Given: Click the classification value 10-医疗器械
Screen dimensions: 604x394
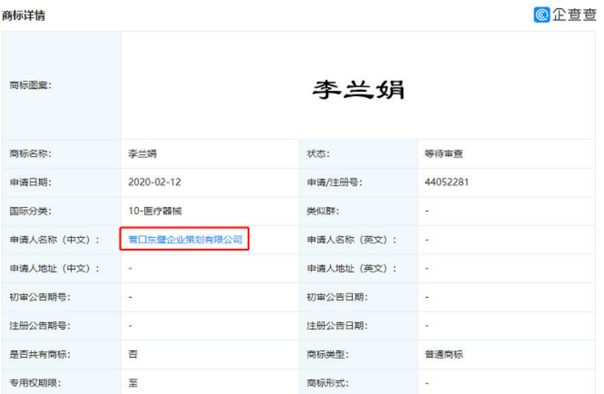Looking at the screenshot, I should (x=155, y=211).
